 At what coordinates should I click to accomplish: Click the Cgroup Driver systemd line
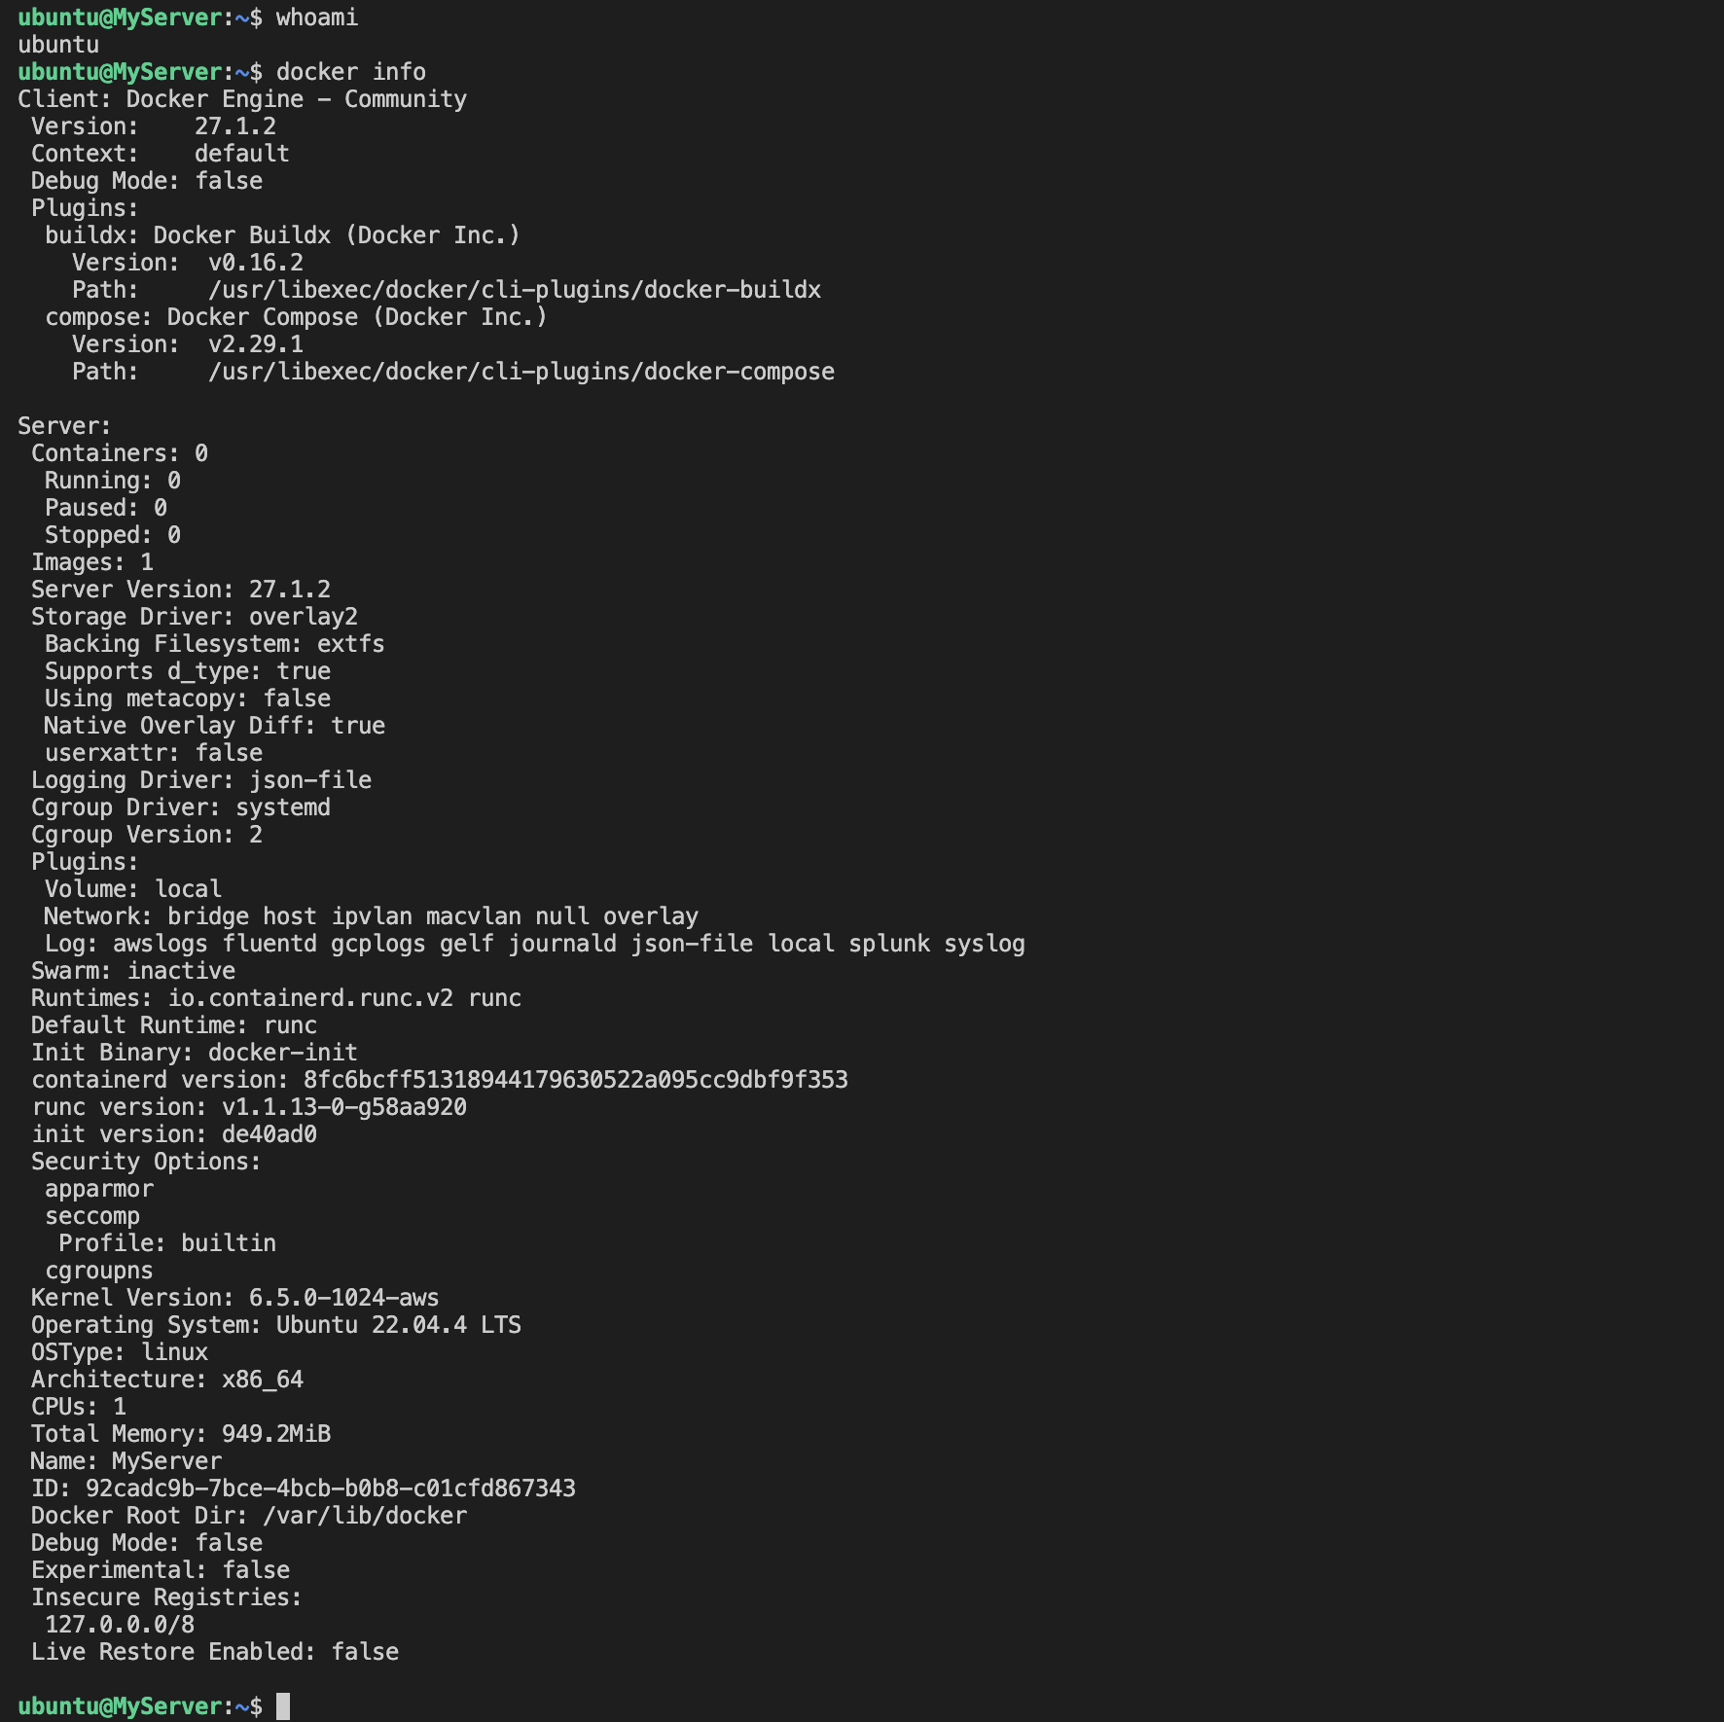coord(181,807)
